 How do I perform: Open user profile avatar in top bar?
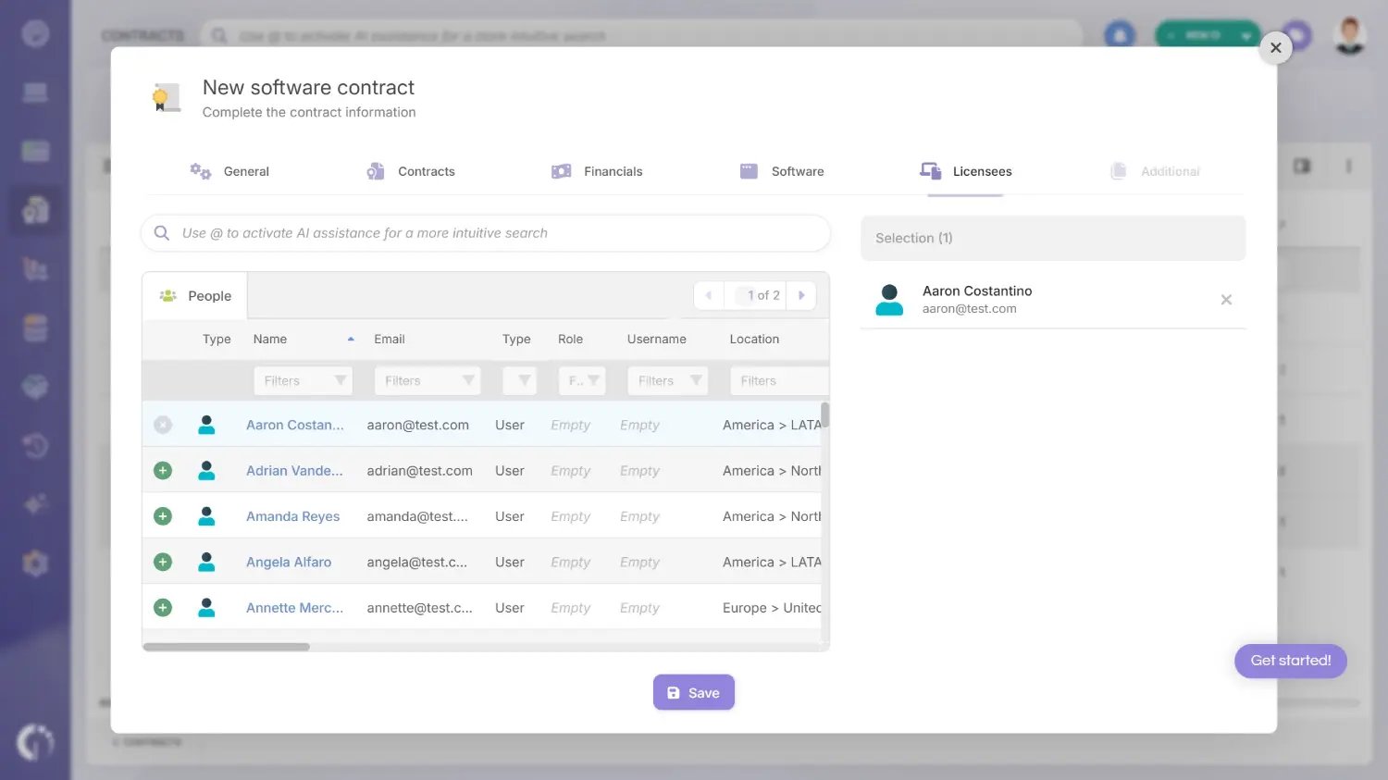pyautogui.click(x=1350, y=35)
